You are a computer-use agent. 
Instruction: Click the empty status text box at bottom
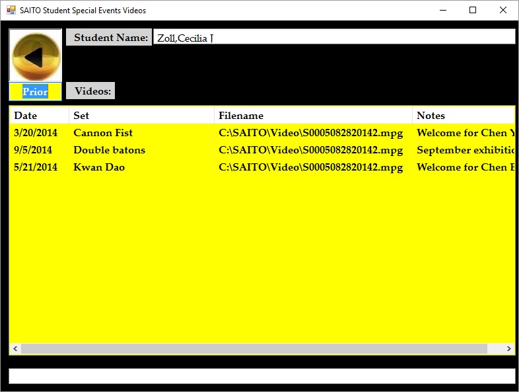point(261,376)
